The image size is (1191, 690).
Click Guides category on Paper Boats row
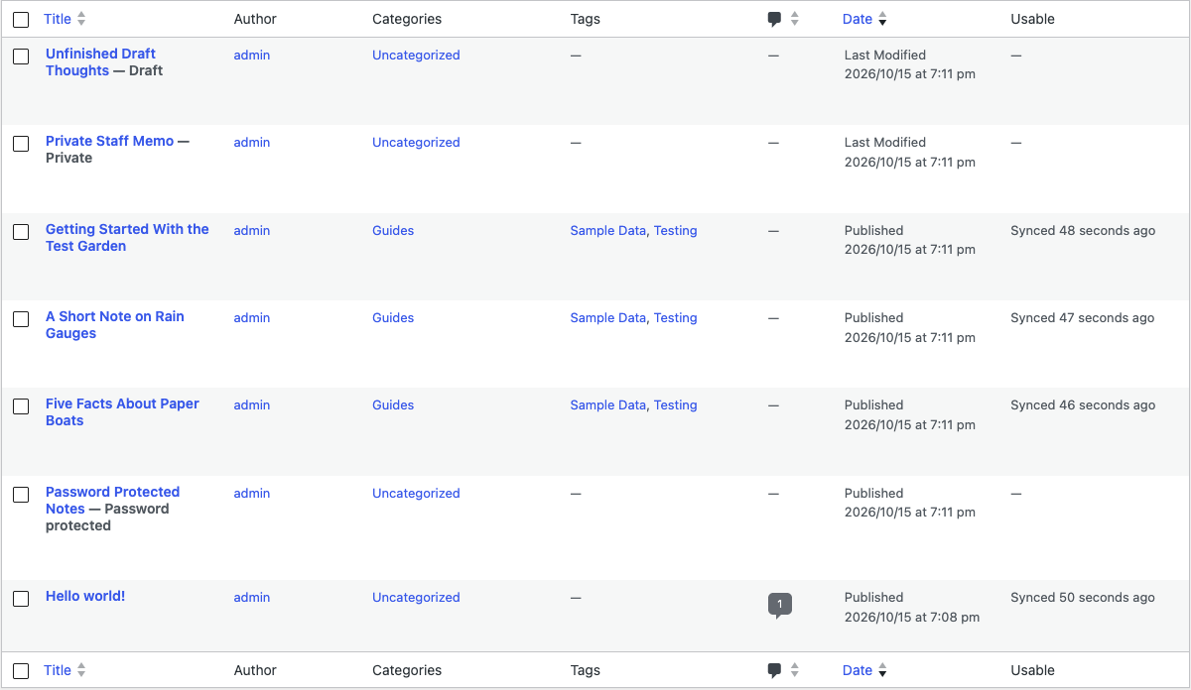coord(393,404)
